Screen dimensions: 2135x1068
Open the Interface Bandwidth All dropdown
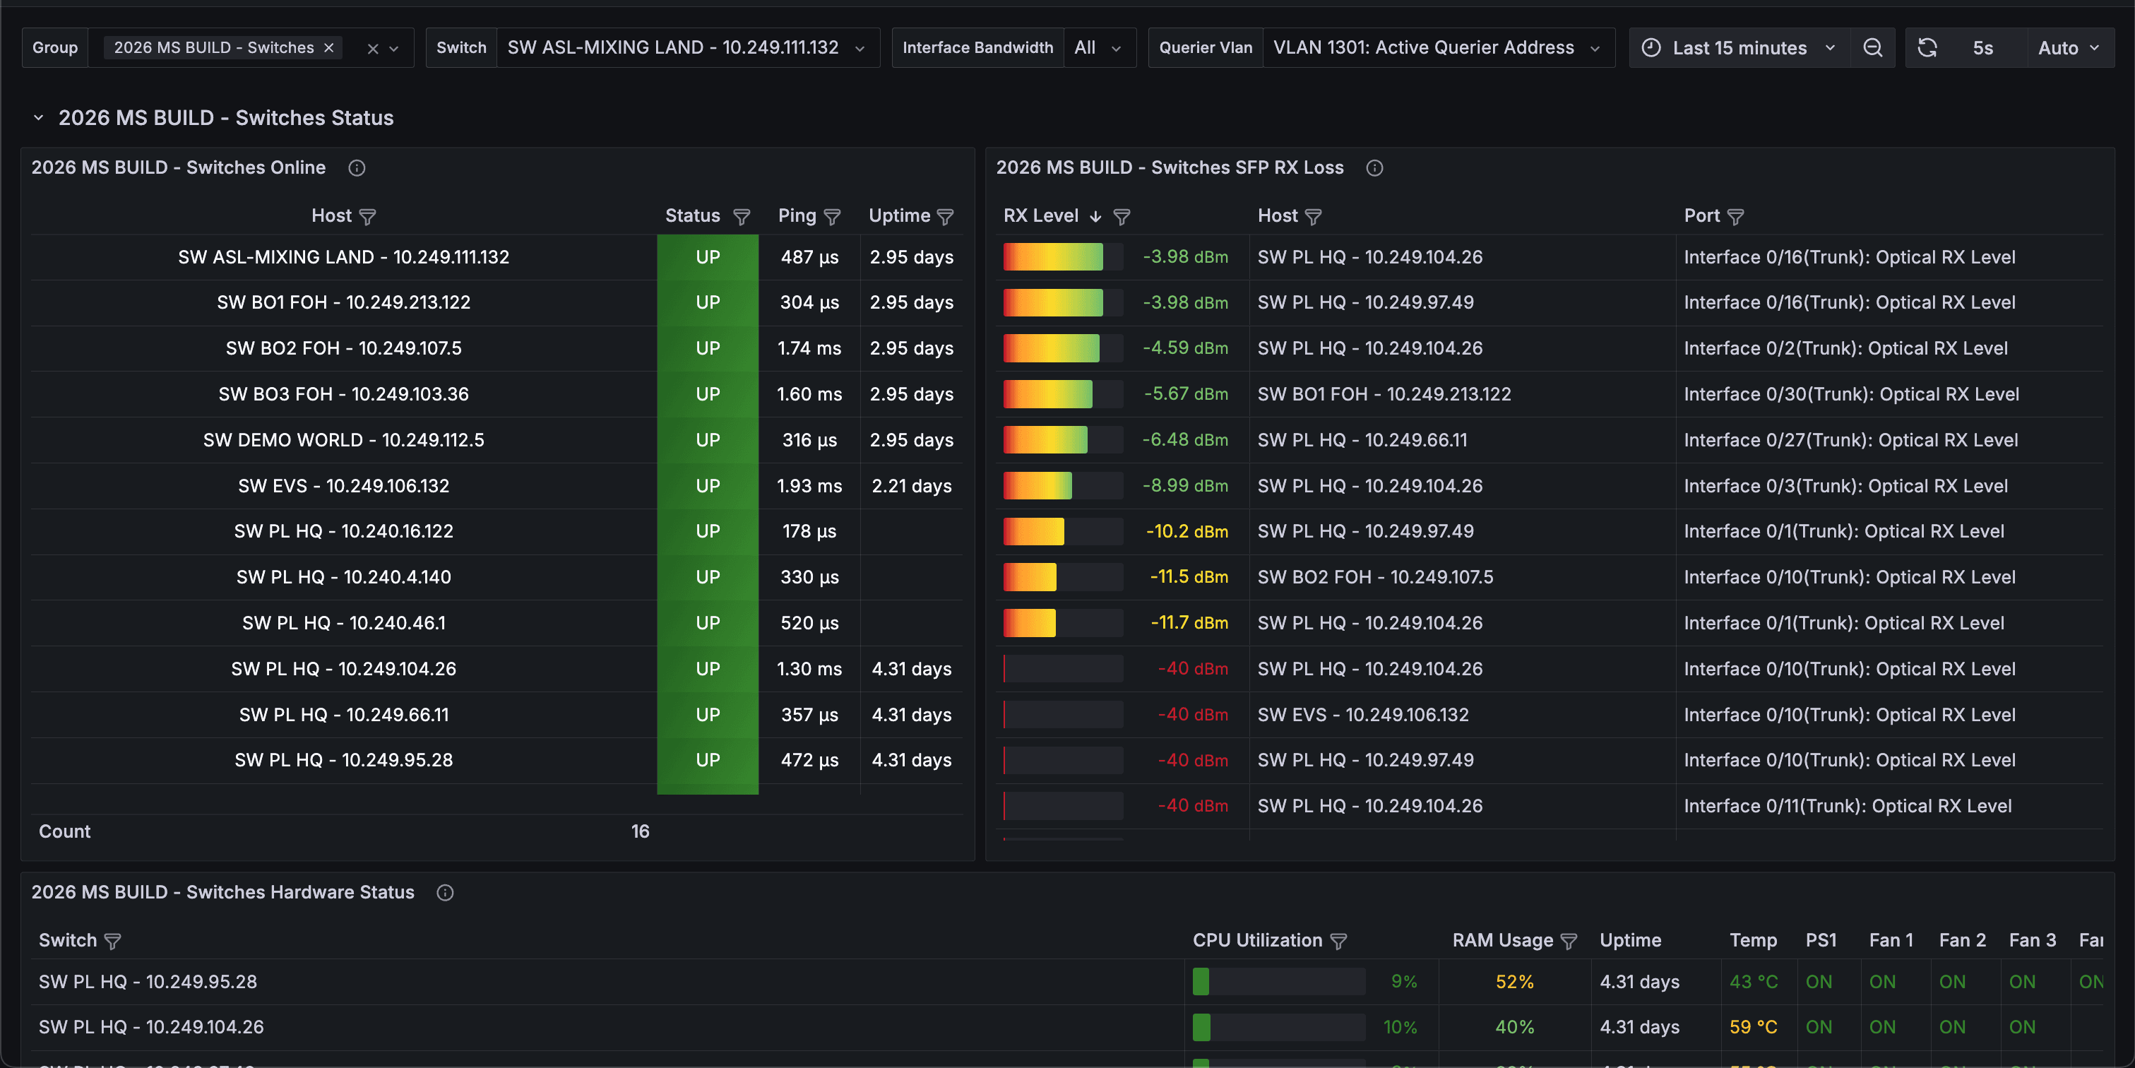point(1099,48)
